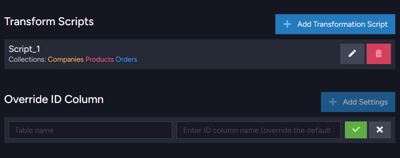Click plus icon in Add Settings

(333, 102)
